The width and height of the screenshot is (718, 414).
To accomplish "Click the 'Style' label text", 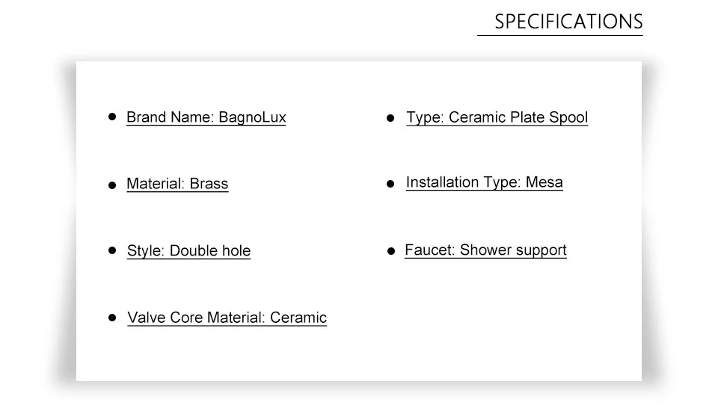I will tap(144, 251).
